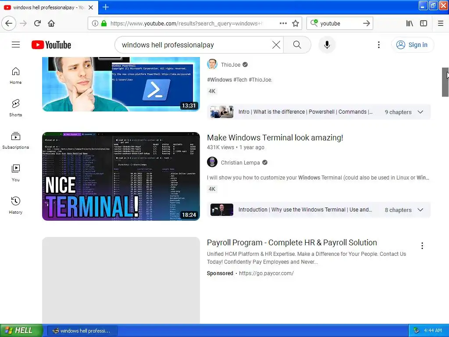Open Subscriptions in YouTube sidebar
This screenshot has height=337, width=449.
[15, 140]
